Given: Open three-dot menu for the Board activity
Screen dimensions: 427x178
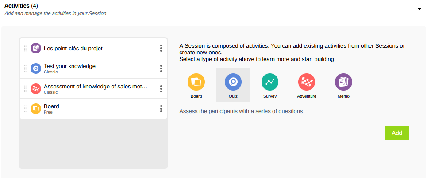Looking at the screenshot, I should point(161,109).
